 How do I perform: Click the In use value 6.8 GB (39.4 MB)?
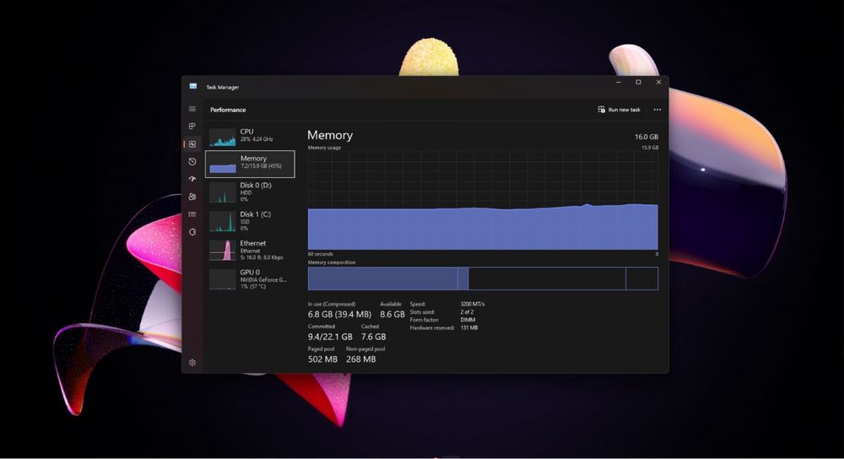pos(339,314)
